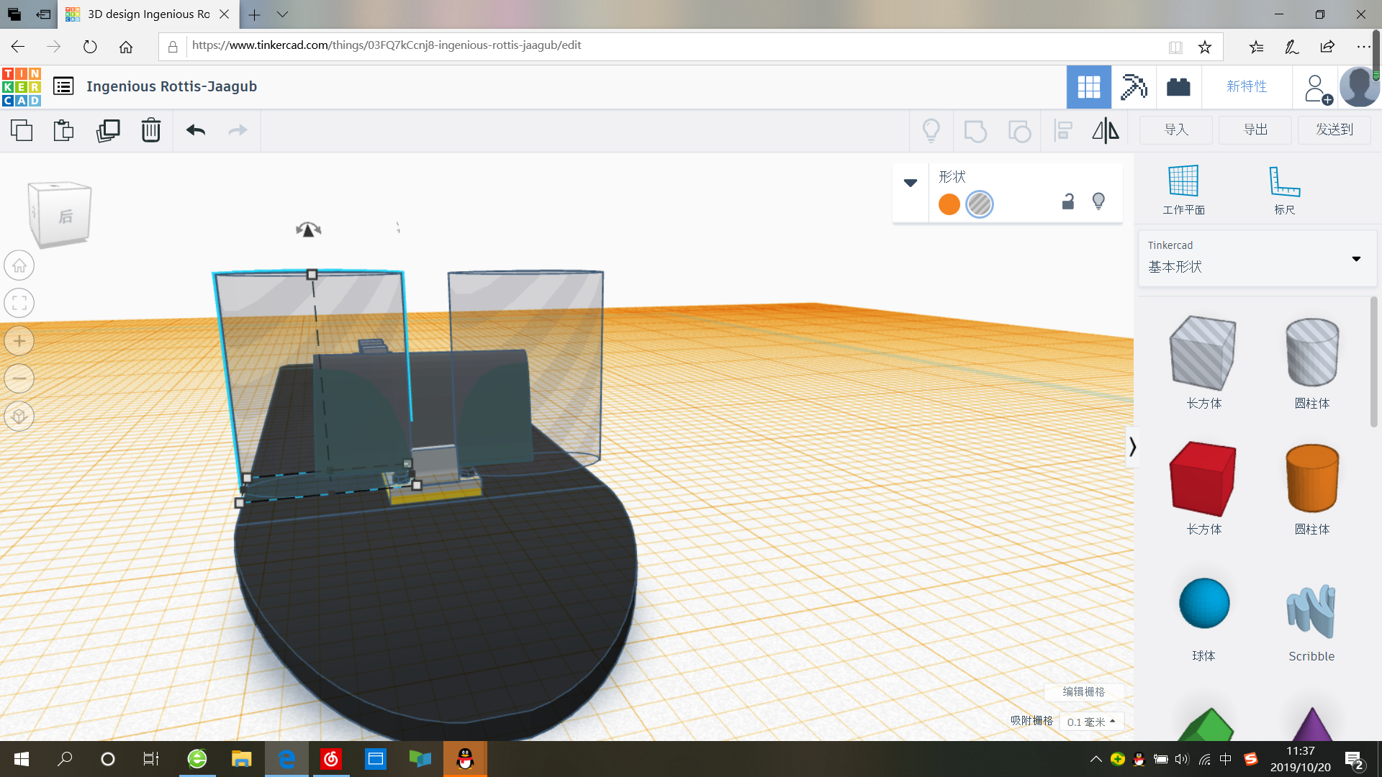This screenshot has height=777, width=1382.
Task: Open the Blocks pickaxe mode
Action: (1134, 87)
